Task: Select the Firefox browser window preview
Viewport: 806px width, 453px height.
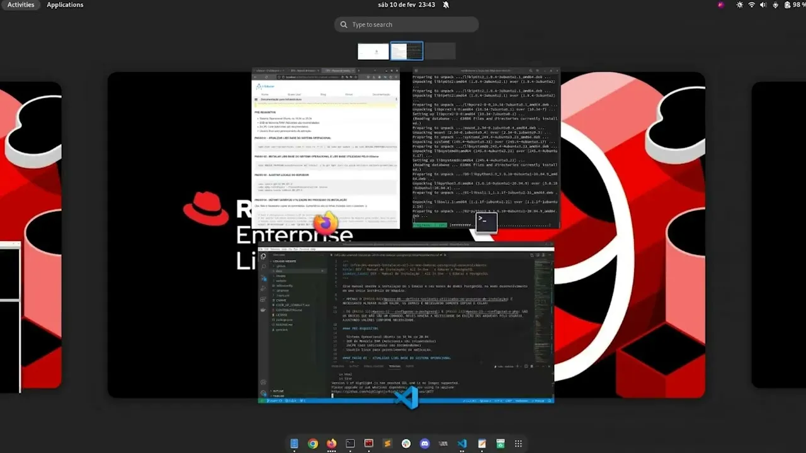Action: pos(326,148)
